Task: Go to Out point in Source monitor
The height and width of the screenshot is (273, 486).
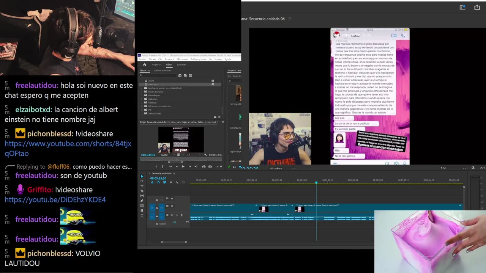Action: pos(196,166)
